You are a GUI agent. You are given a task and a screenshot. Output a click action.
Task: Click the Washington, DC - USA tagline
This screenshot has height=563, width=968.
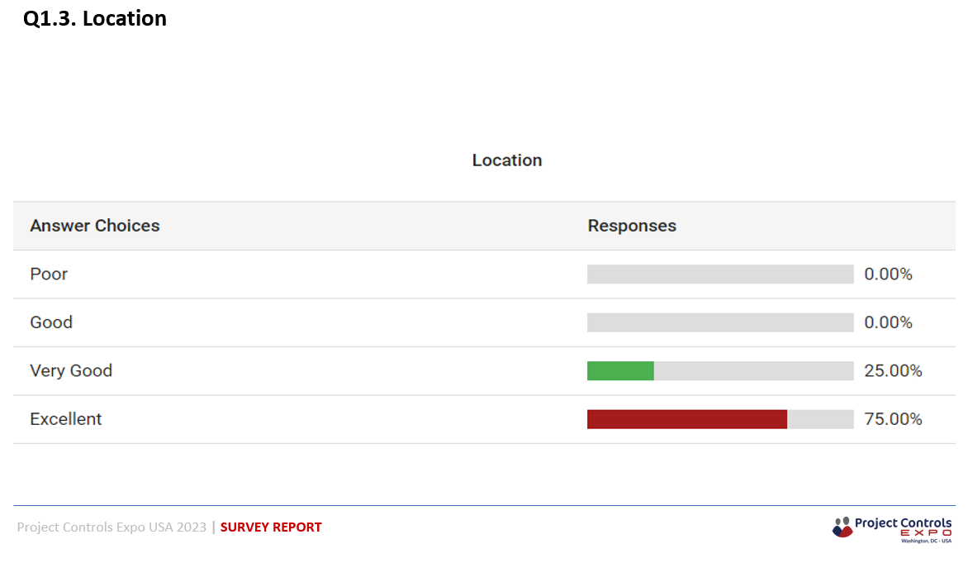926,541
